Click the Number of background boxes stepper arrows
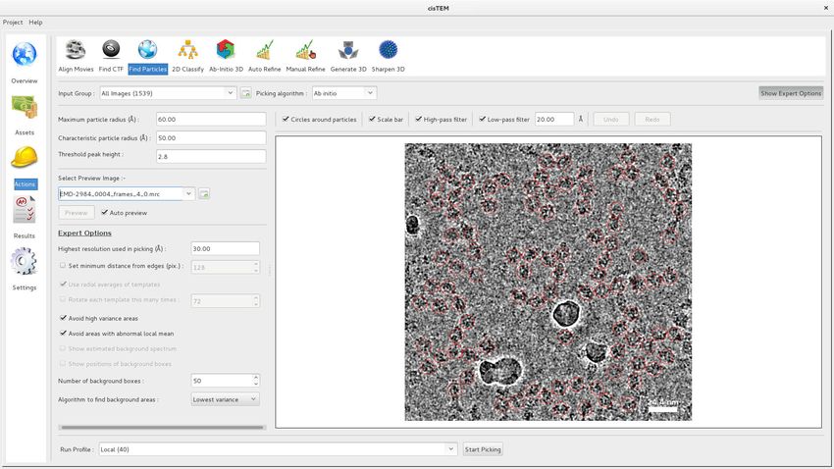This screenshot has height=469, width=834. [x=256, y=381]
